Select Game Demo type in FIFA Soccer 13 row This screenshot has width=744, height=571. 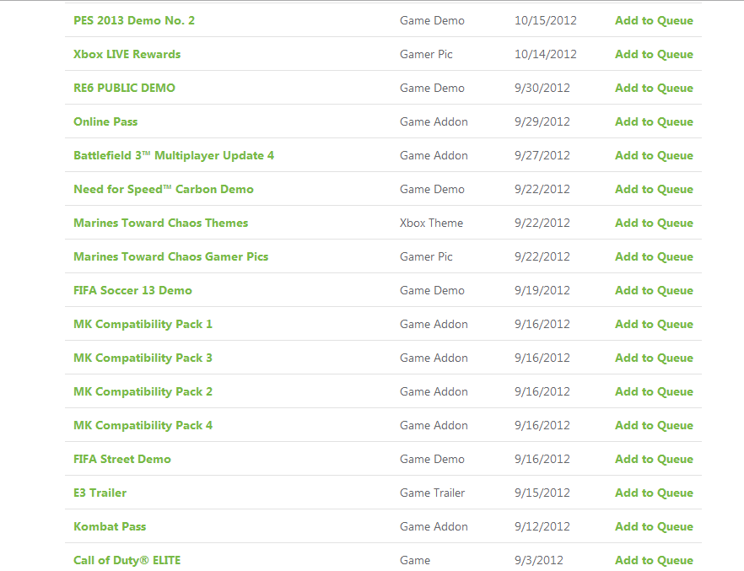(432, 290)
